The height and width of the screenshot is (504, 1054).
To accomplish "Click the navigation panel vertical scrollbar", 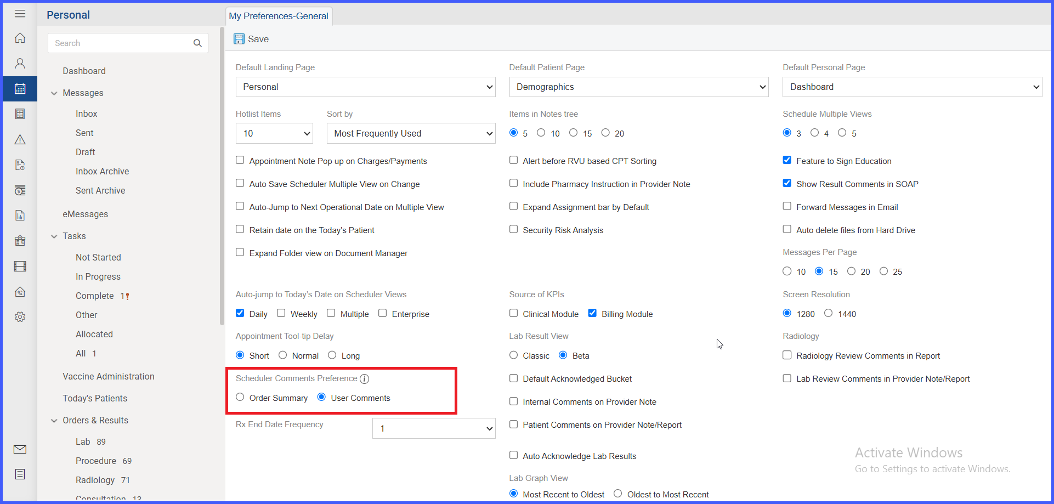I will click(x=222, y=175).
